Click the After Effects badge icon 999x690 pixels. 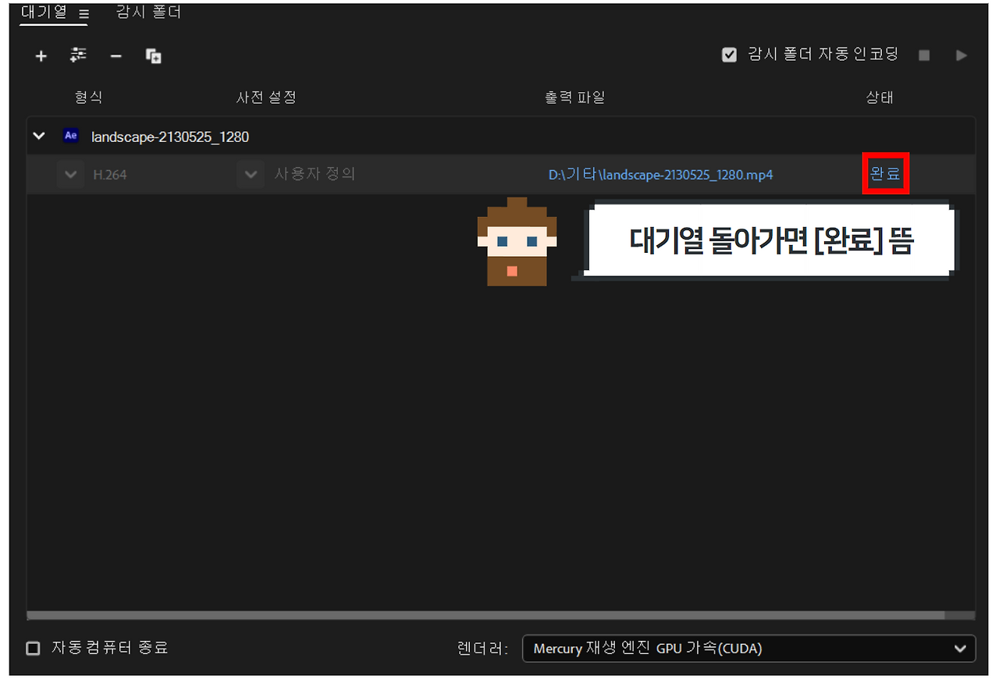coord(71,135)
